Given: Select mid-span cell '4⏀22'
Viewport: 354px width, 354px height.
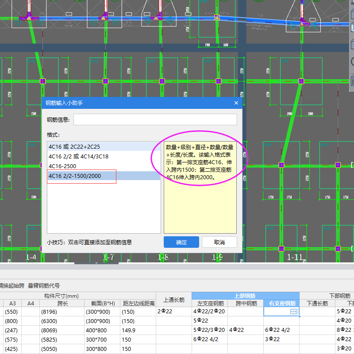Looking at the screenshot, I should pyautogui.click(x=246, y=330).
